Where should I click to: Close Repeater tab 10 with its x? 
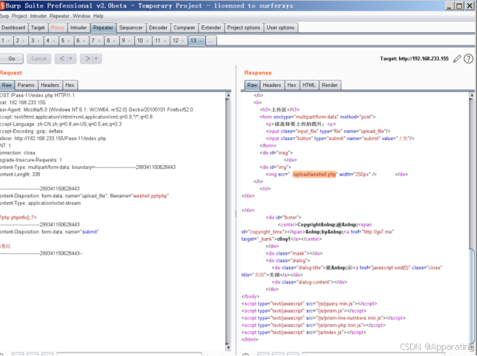(x=148, y=41)
